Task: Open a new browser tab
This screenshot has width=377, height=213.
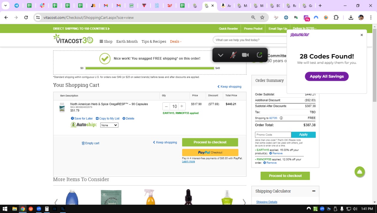Action: tap(320, 6)
